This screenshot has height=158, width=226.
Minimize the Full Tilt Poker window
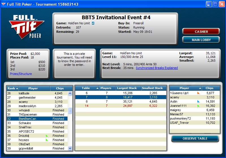(208, 4)
